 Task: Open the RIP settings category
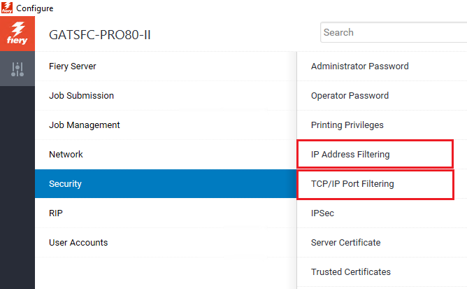click(57, 213)
